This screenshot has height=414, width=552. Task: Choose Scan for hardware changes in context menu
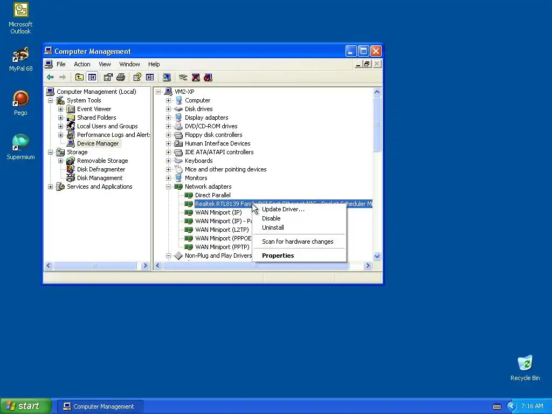(x=299, y=241)
